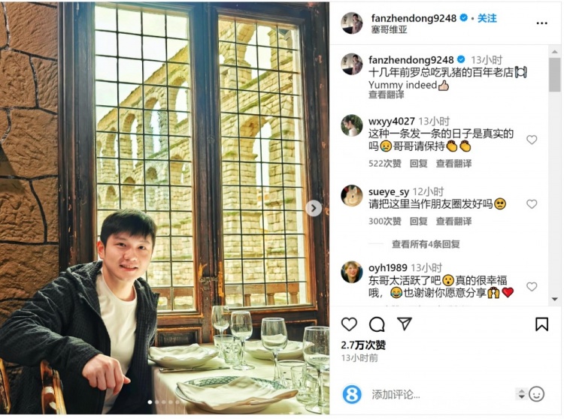564x419 pixels.
Task: Click scrollbar down arrow in comments
Action: (x=555, y=299)
